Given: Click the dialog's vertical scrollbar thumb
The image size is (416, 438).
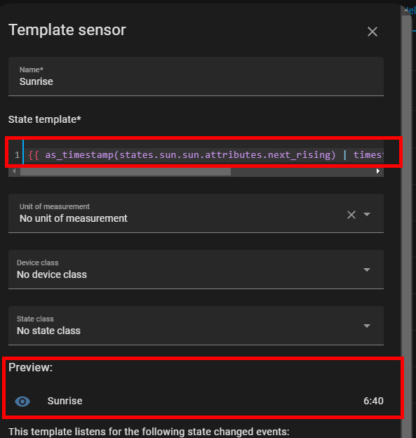Looking at the screenshot, I should (x=406, y=223).
